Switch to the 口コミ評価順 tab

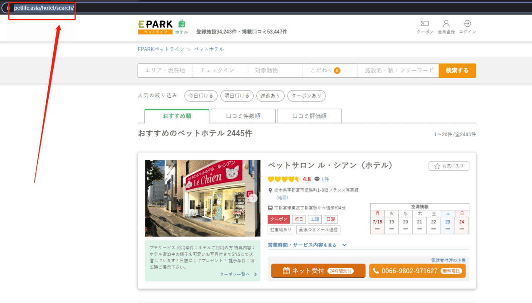309,116
